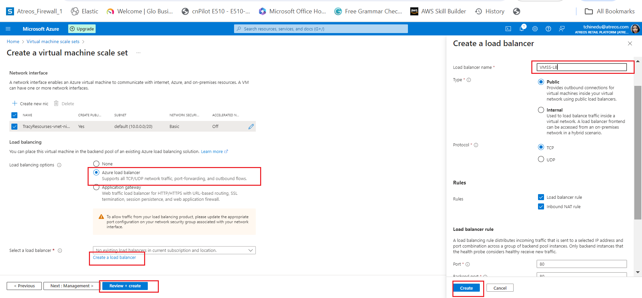Show info tooltip for Protocol field
Viewport: 642px width, 298px height.
[476, 145]
